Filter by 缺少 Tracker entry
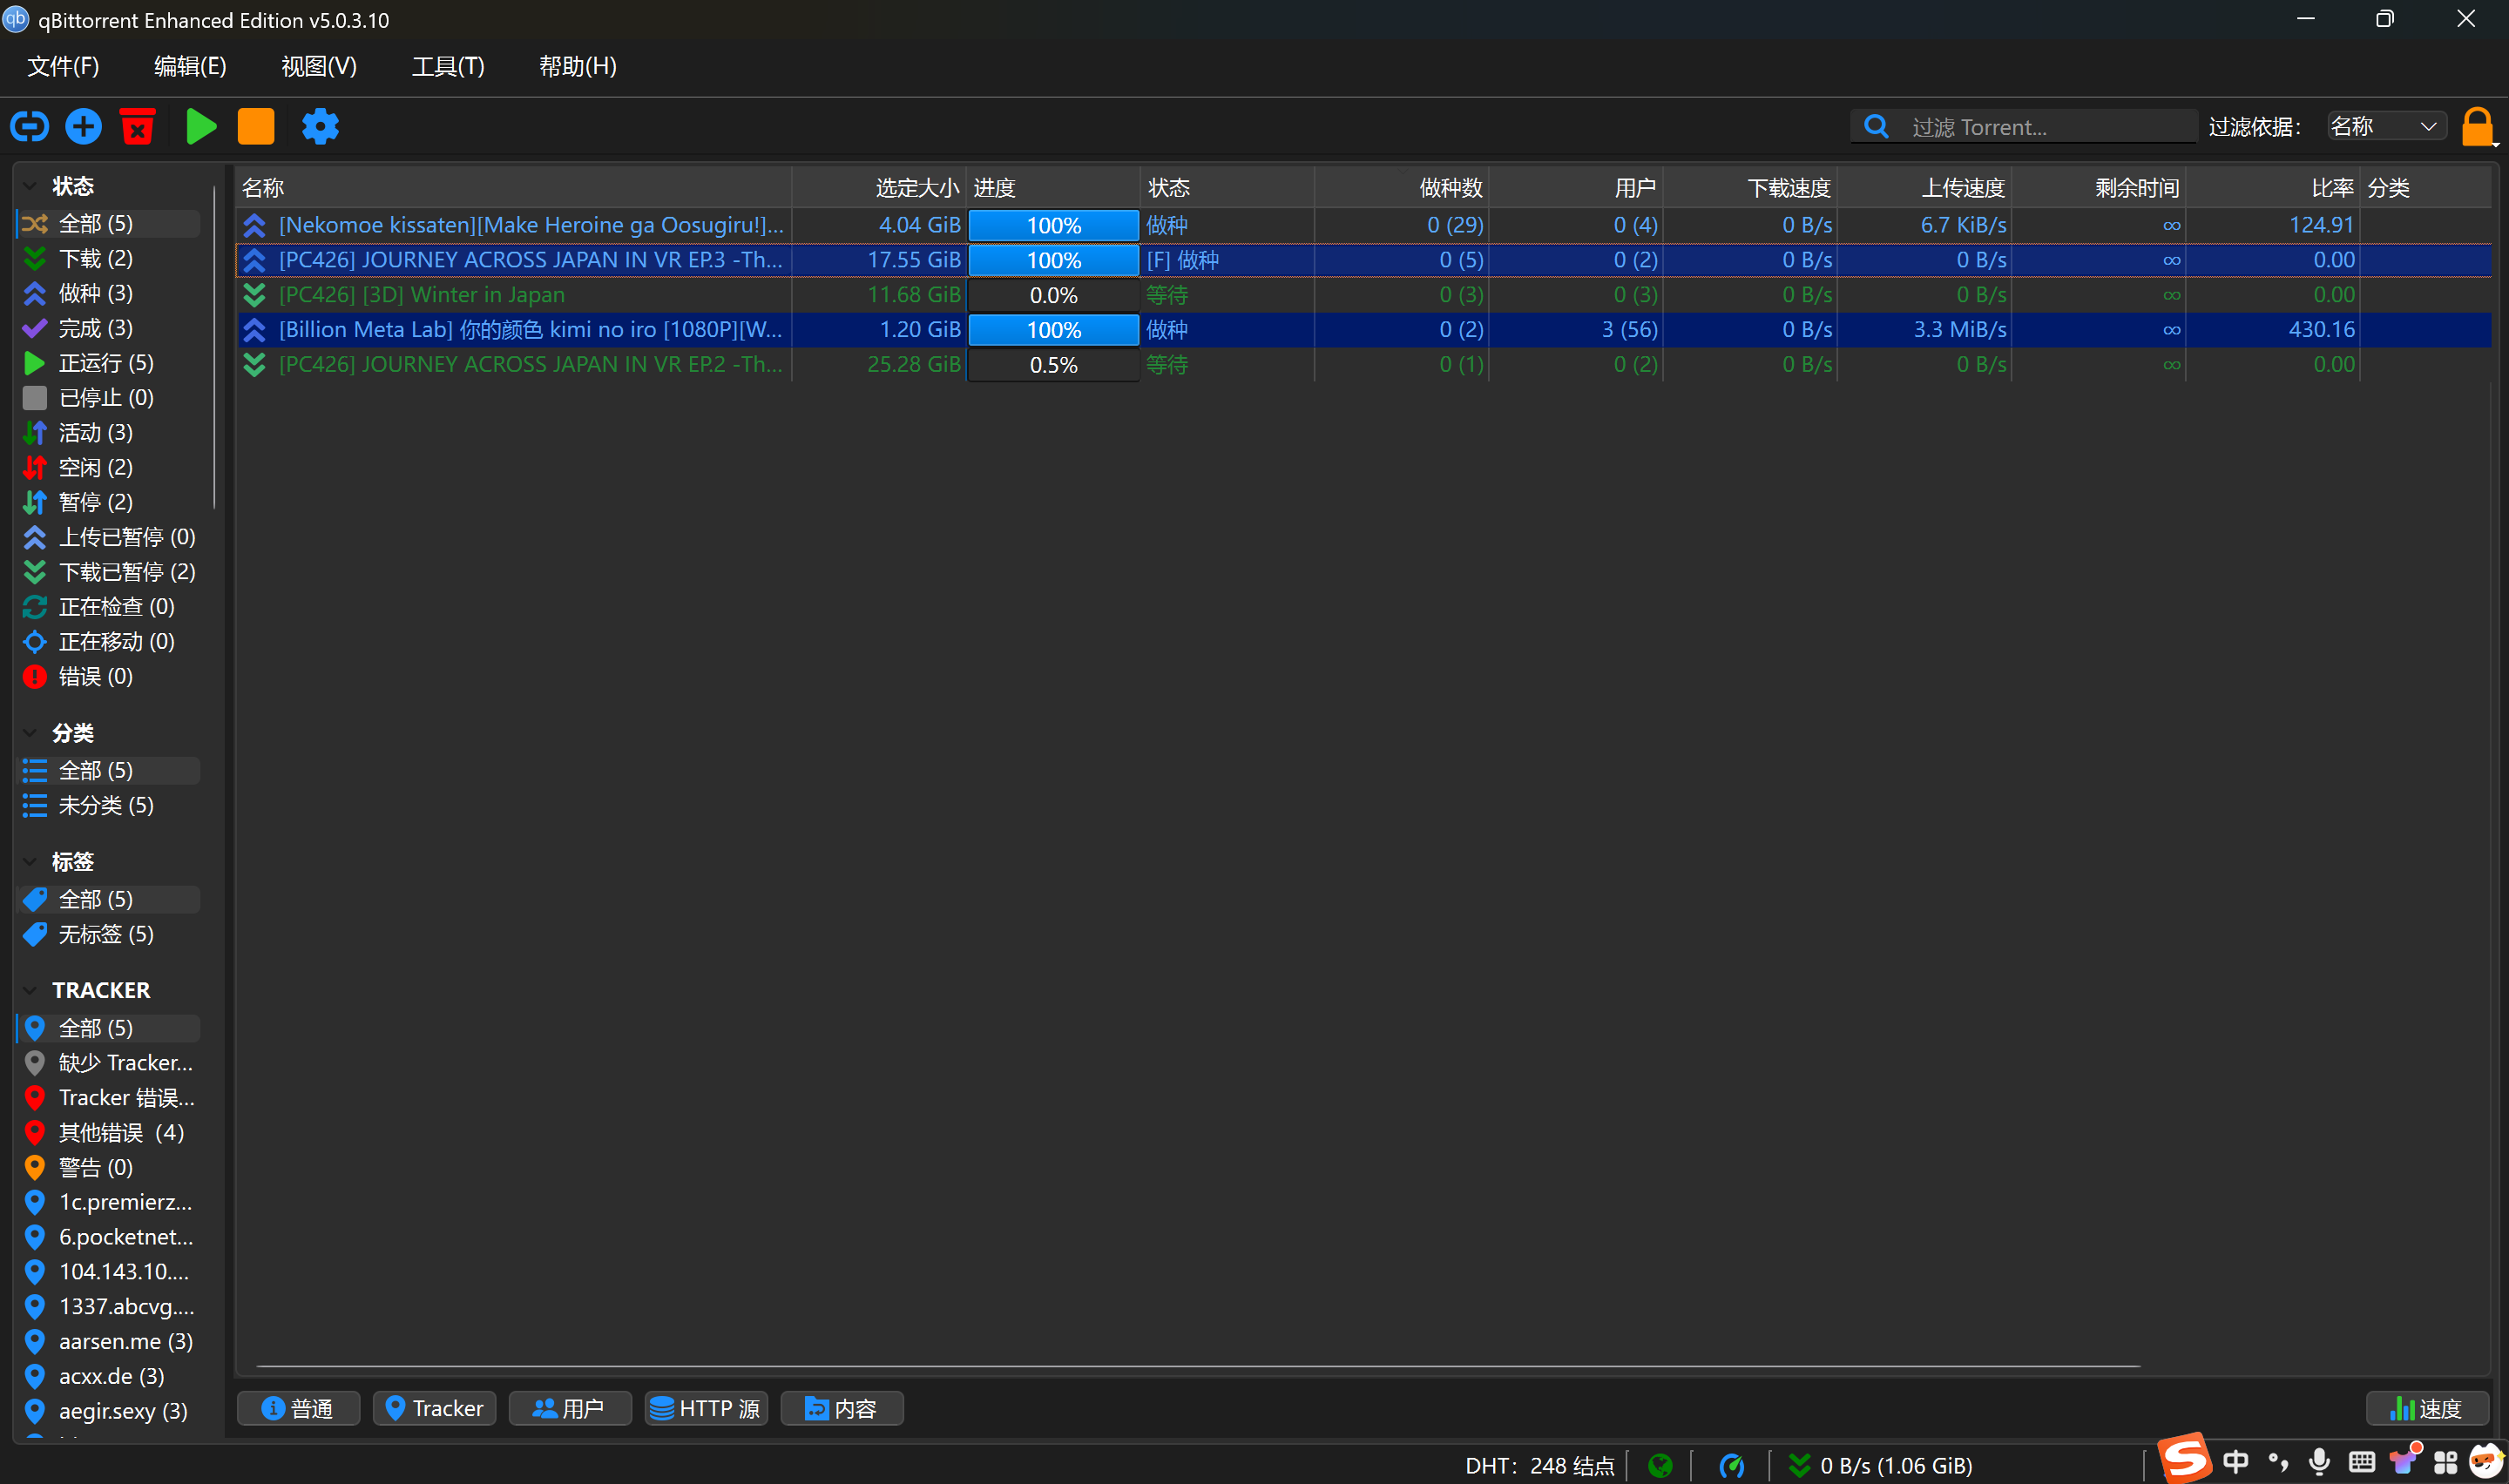 tap(110, 1063)
